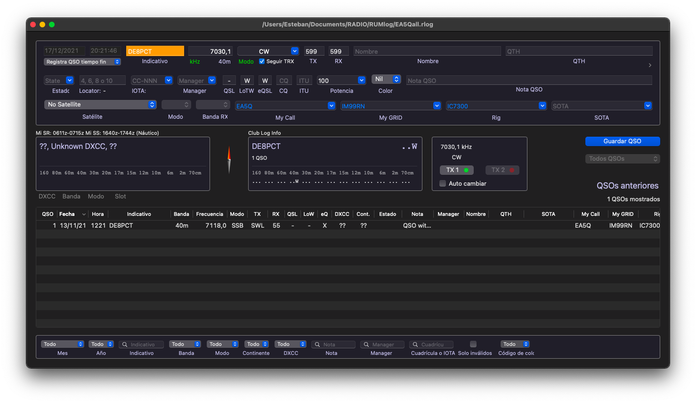Select the TX 1 transmitter button
Image resolution: width=696 pixels, height=403 pixels.
[x=456, y=170]
